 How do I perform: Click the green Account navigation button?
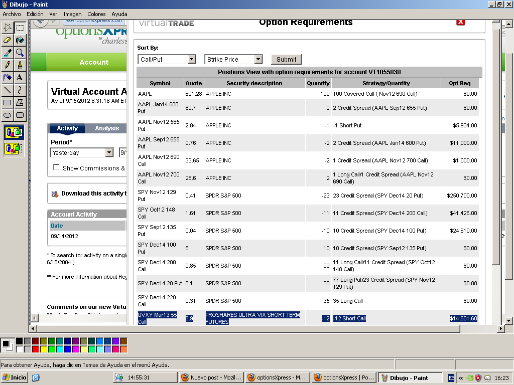pyautogui.click(x=94, y=62)
